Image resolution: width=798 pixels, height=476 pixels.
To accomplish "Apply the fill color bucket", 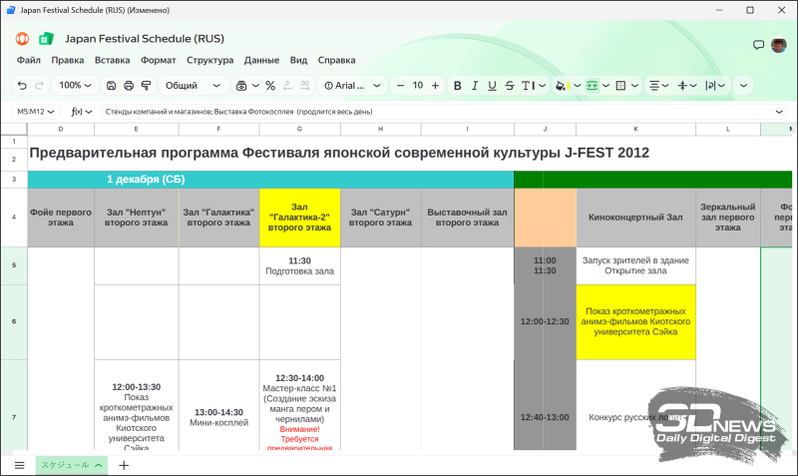I will click(562, 86).
